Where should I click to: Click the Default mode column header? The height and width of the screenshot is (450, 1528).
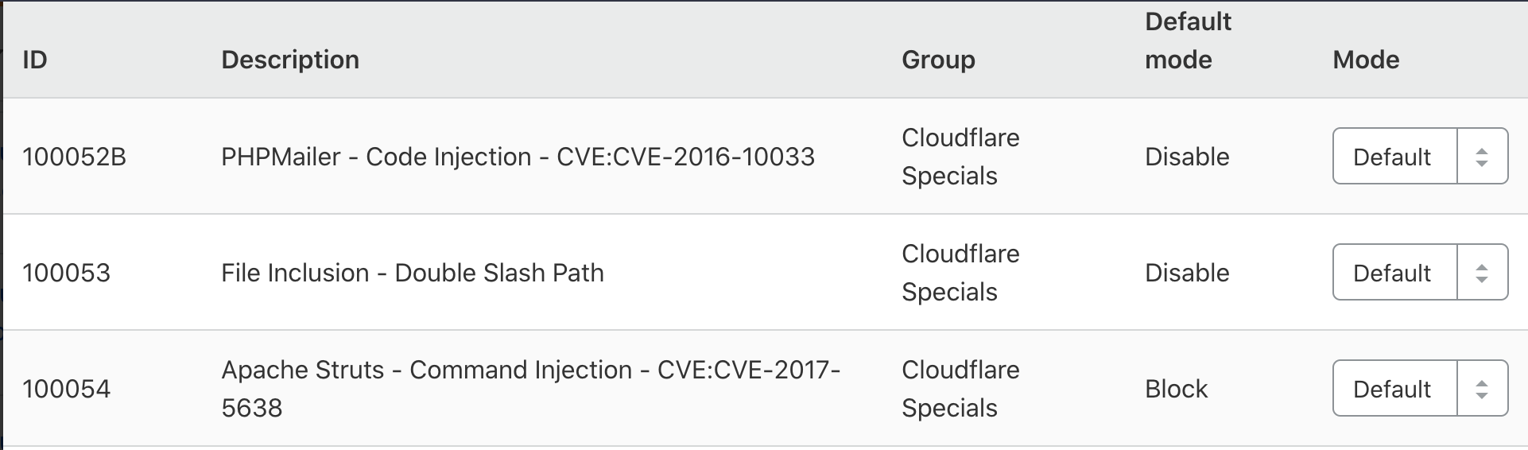tap(1188, 41)
